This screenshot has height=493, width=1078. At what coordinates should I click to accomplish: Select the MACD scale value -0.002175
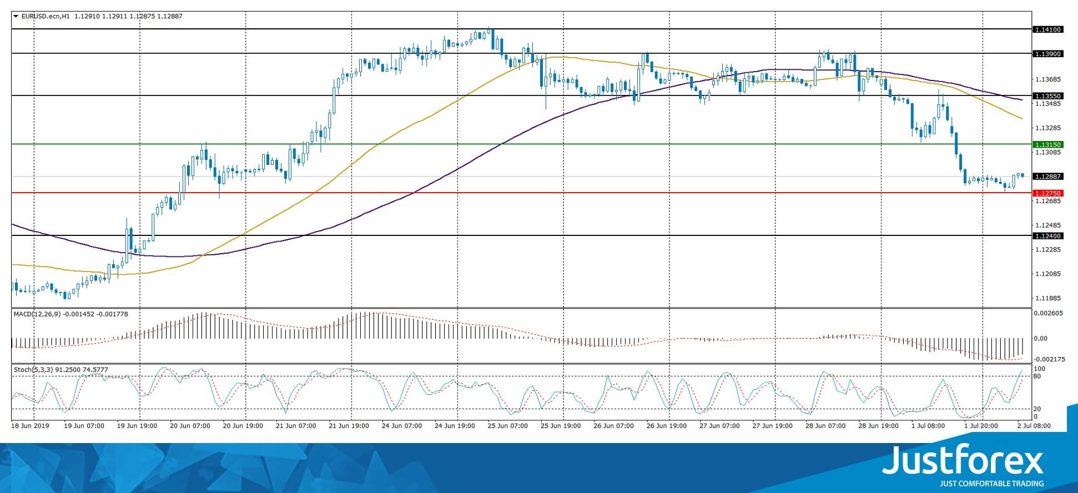(1049, 359)
